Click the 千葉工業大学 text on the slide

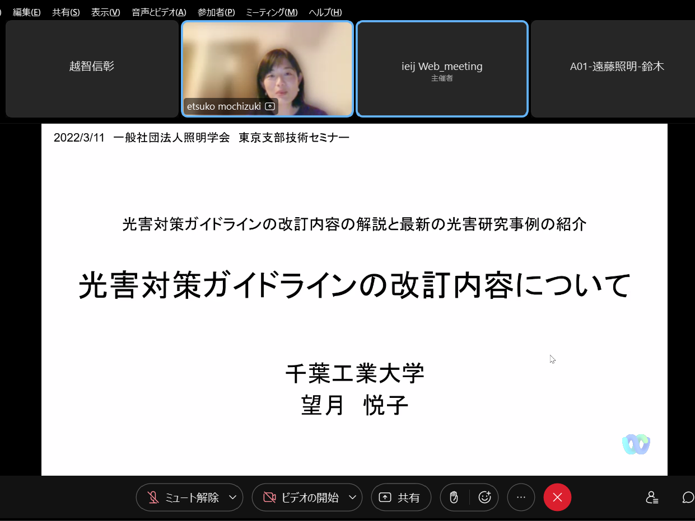pyautogui.click(x=355, y=374)
